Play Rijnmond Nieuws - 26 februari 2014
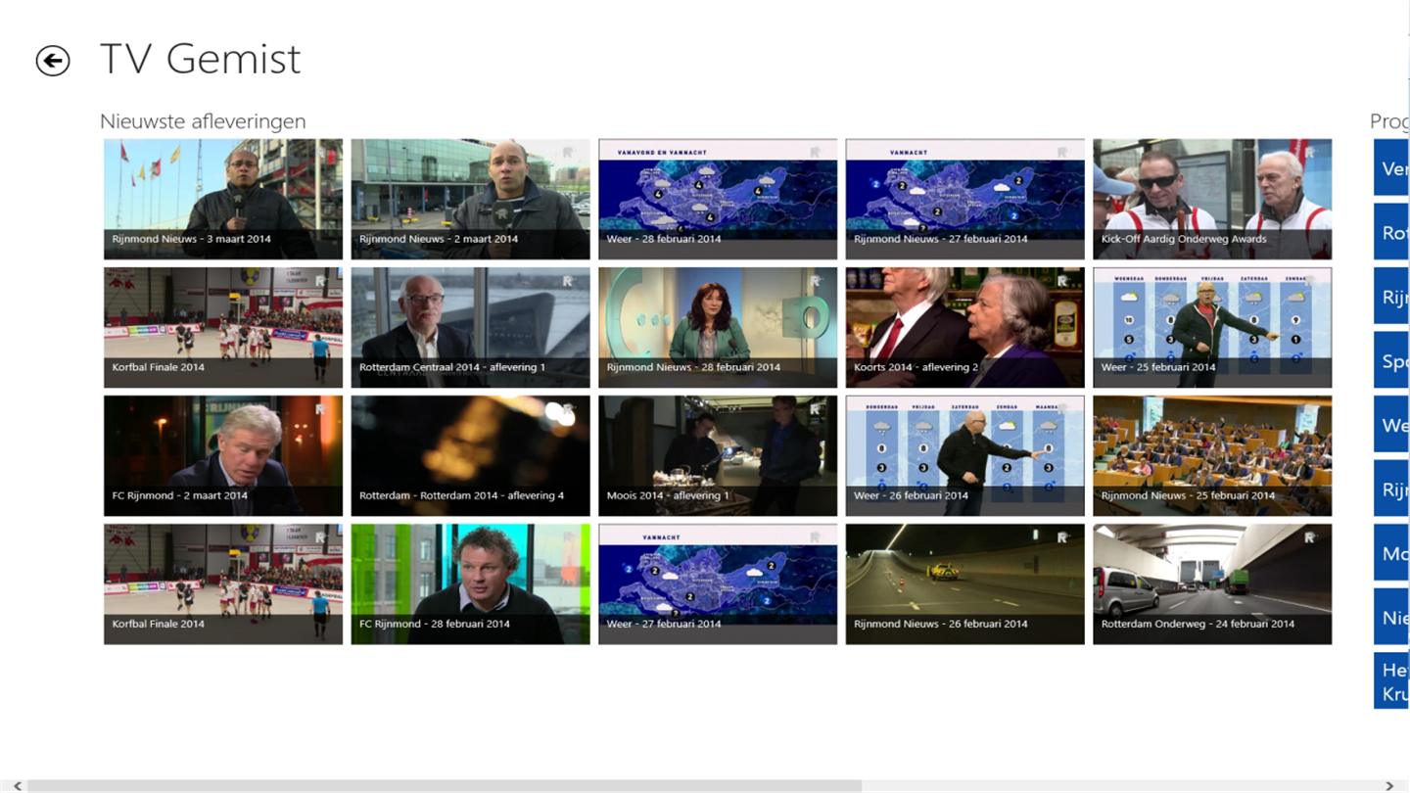Viewport: 1410px width, 793px height. [965, 584]
